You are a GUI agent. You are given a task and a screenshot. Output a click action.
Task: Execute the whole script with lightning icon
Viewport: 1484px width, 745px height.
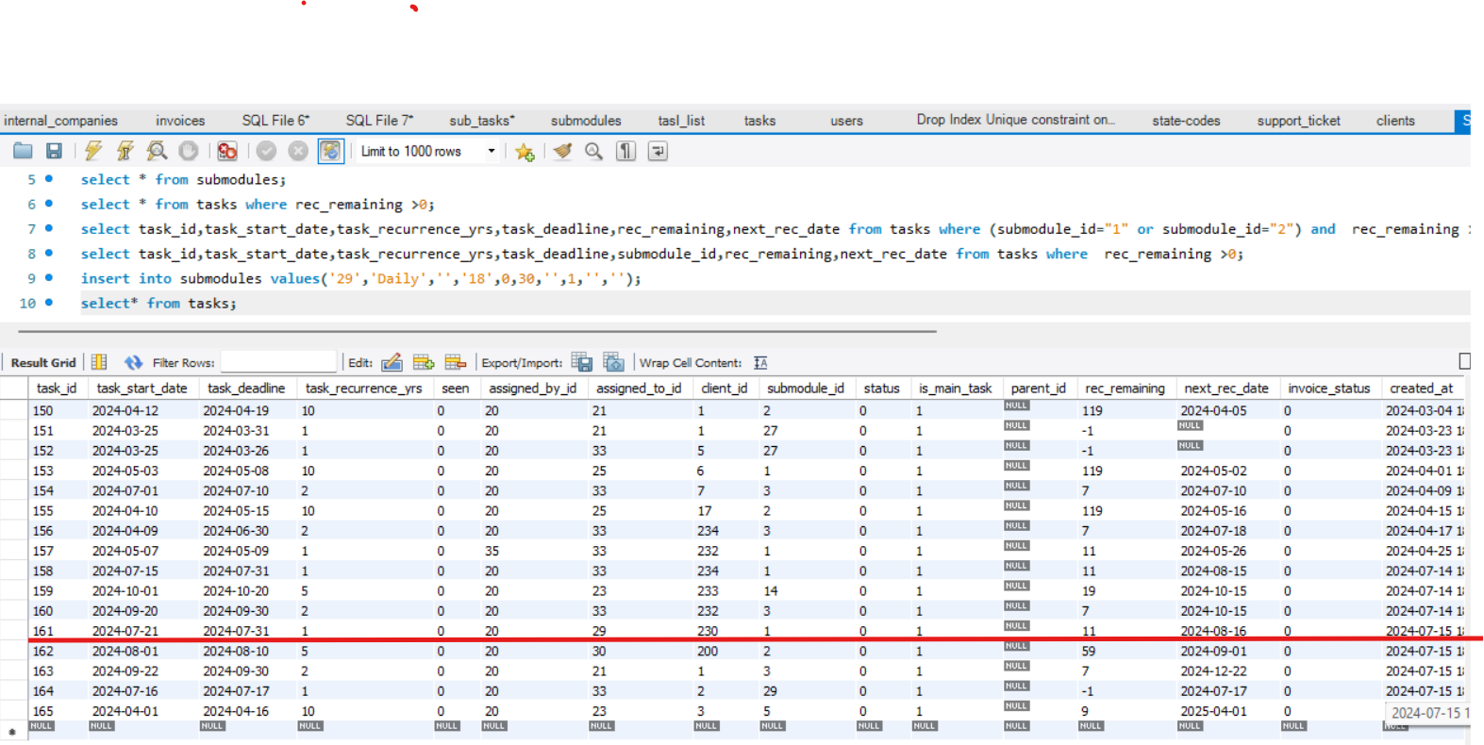point(93,151)
